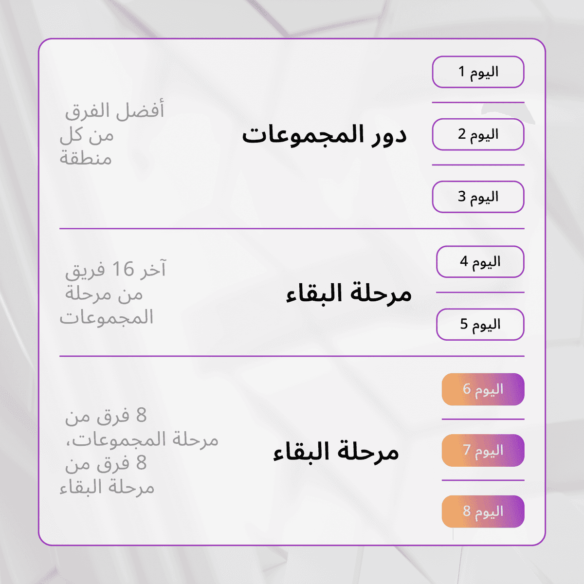This screenshot has width=584, height=584.
Task: Open the اليوم 4 pill
Action: [x=480, y=262]
